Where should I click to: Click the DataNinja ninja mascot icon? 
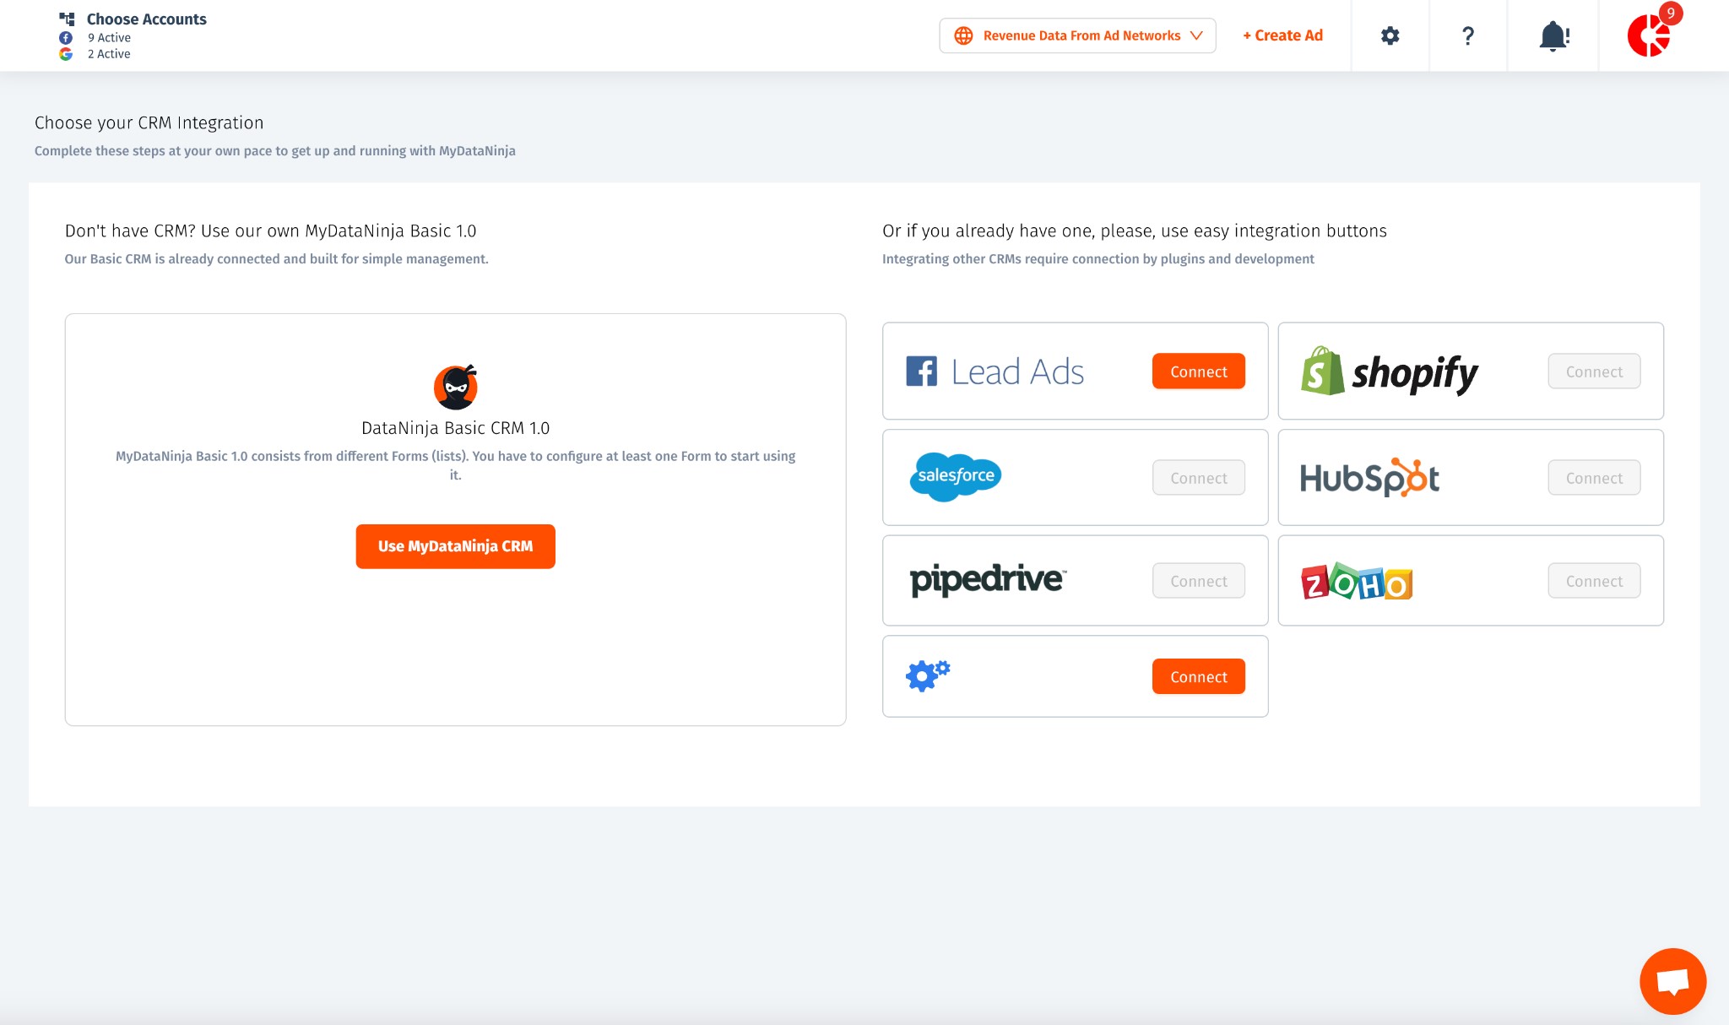(455, 388)
